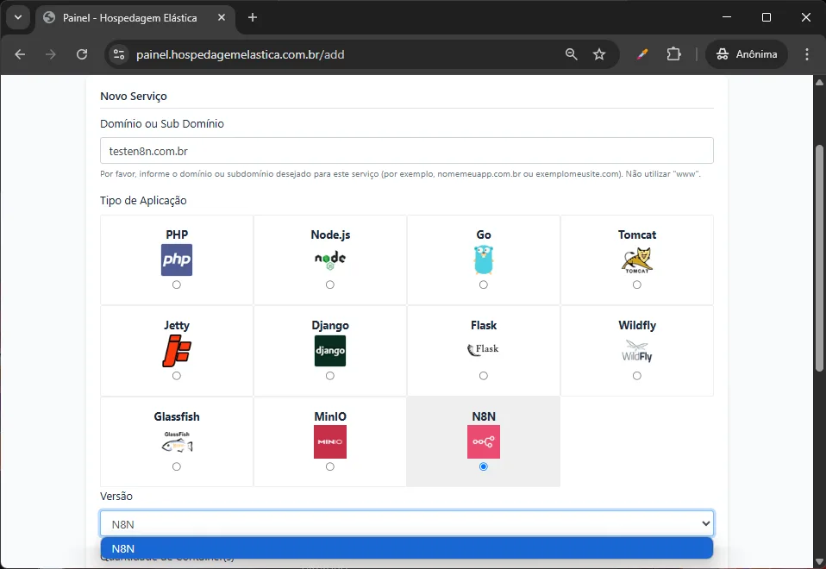This screenshot has height=569, width=826.
Task: Click the Node.js logo icon
Action: tap(330, 259)
